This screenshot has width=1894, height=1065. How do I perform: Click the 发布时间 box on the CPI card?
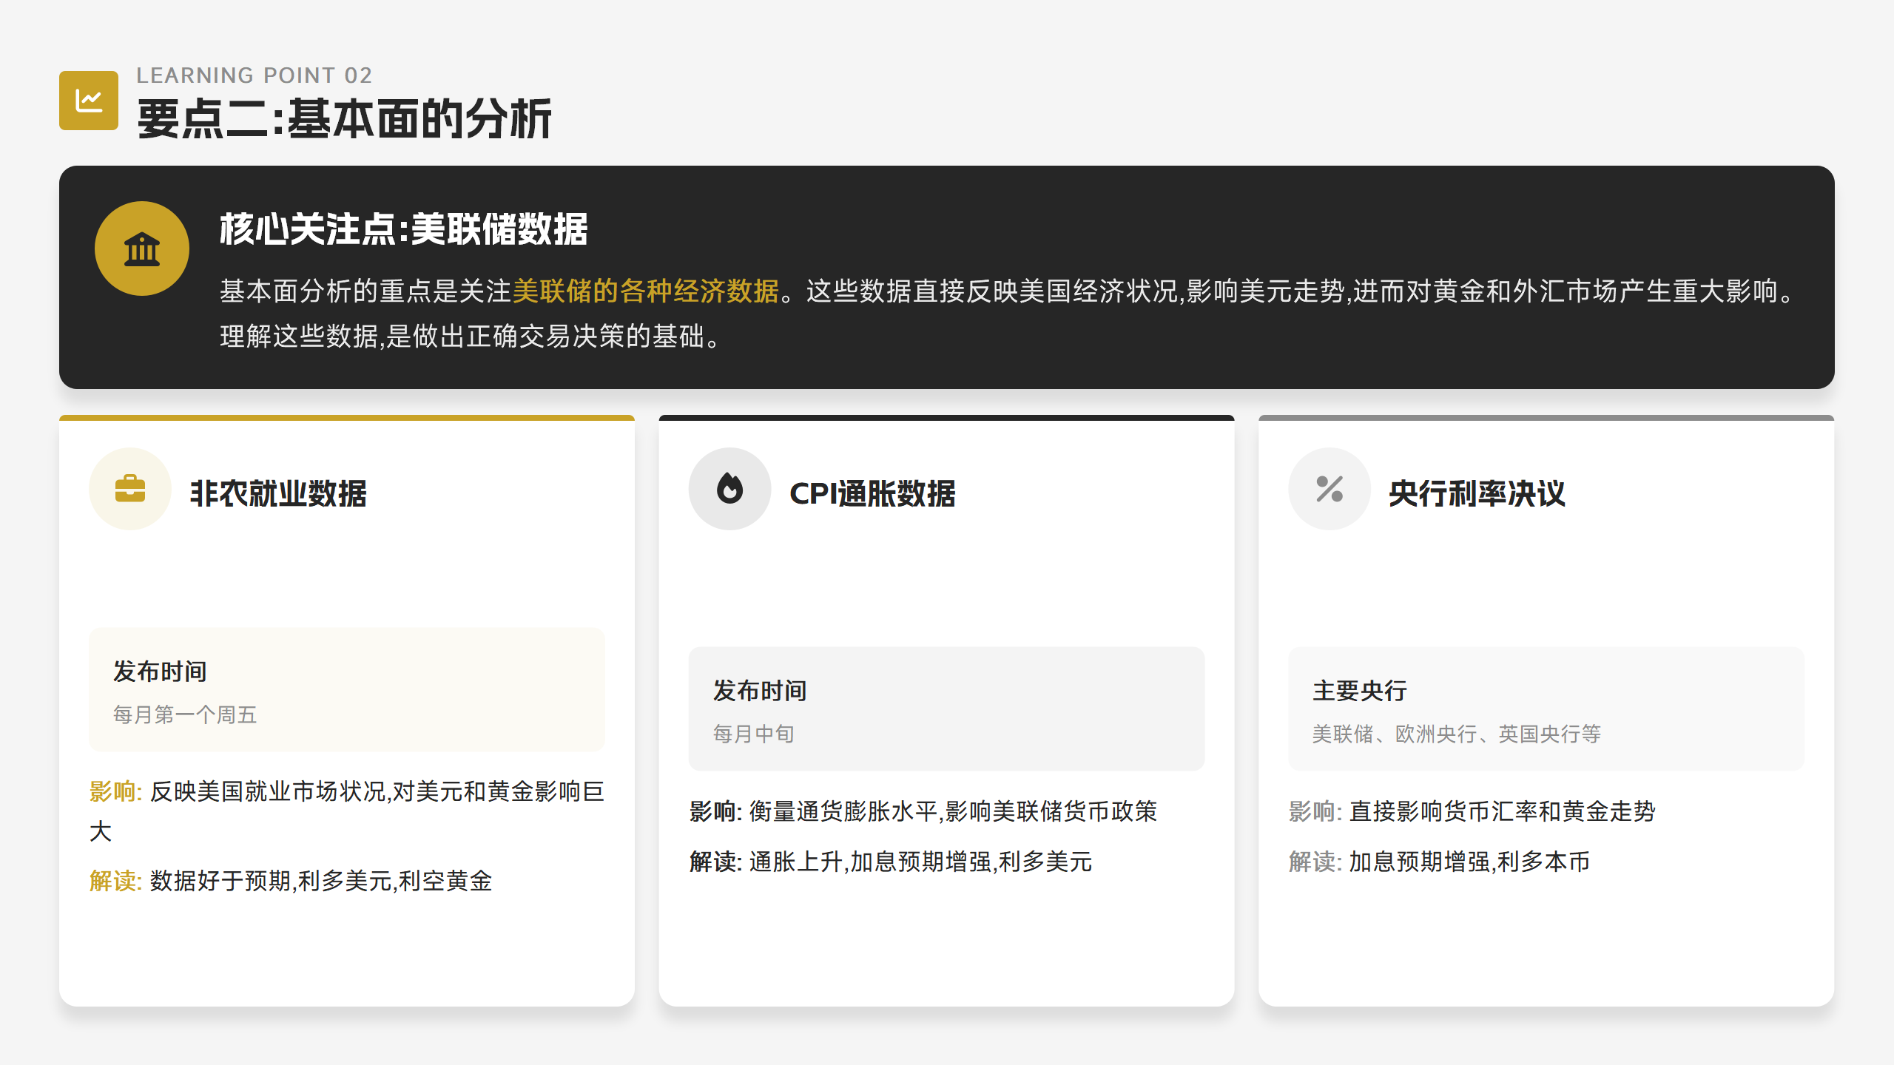pyautogui.click(x=946, y=709)
